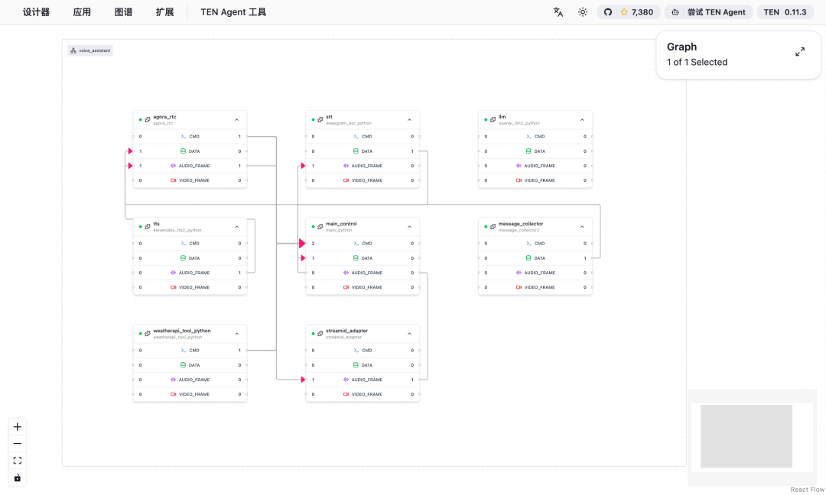826x495 pixels.
Task: Collapse the stt node chevron
Action: 409,120
